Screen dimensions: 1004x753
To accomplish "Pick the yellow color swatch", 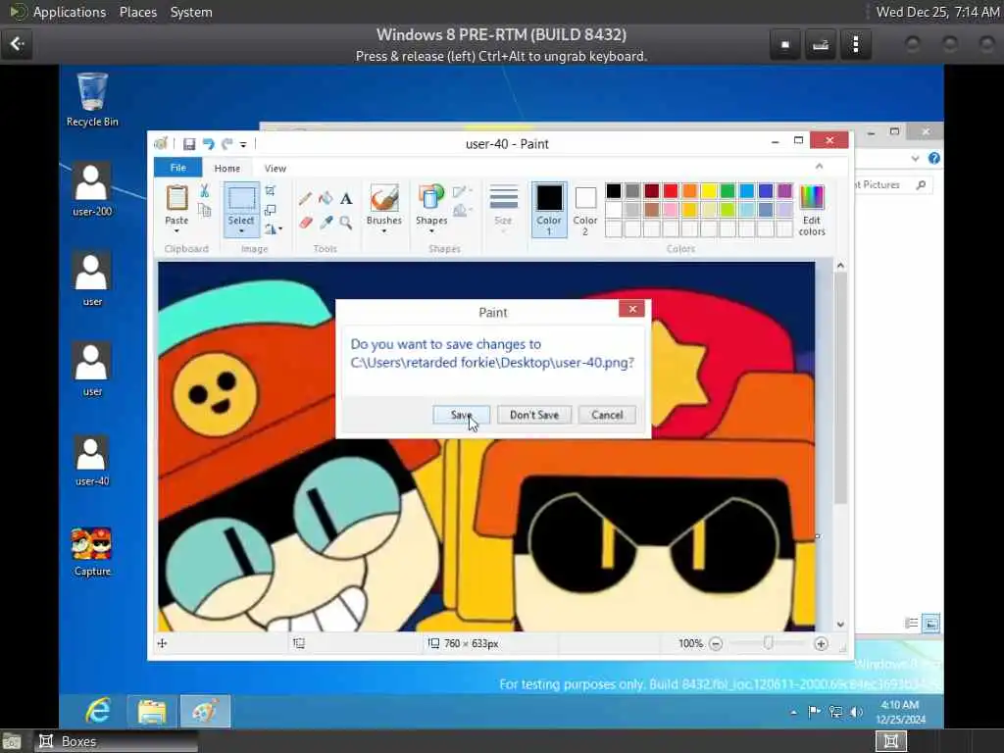I will [709, 191].
